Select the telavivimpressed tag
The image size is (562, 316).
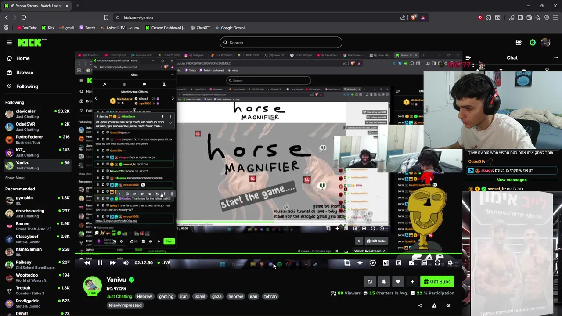click(125, 305)
